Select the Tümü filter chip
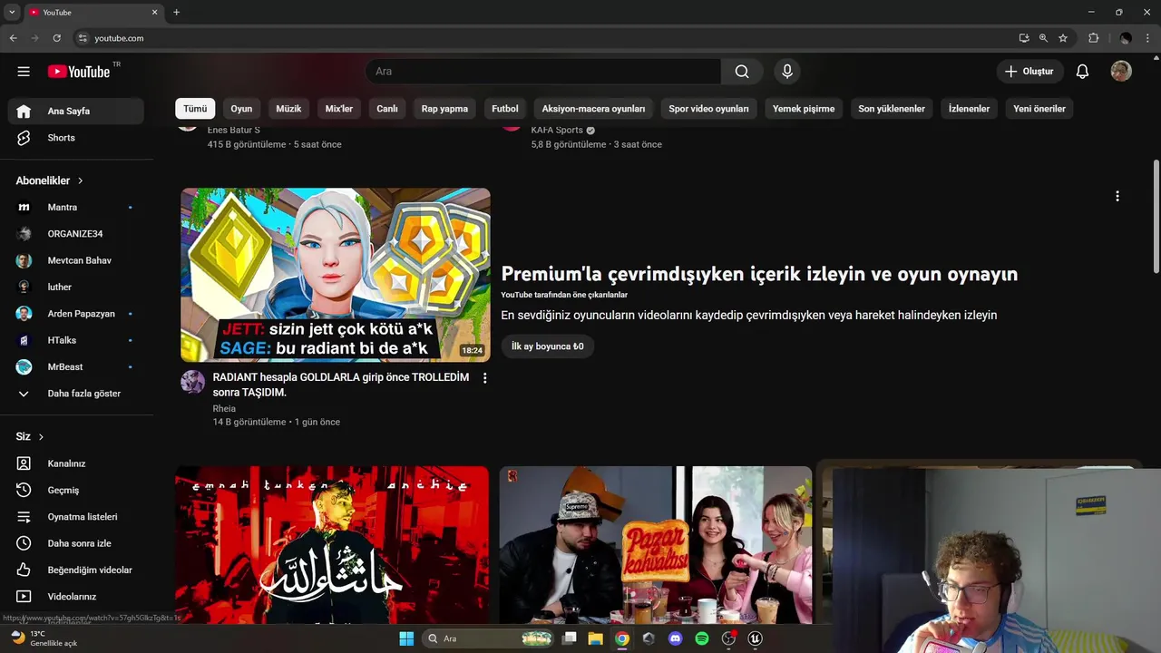1161x653 pixels. (x=195, y=109)
